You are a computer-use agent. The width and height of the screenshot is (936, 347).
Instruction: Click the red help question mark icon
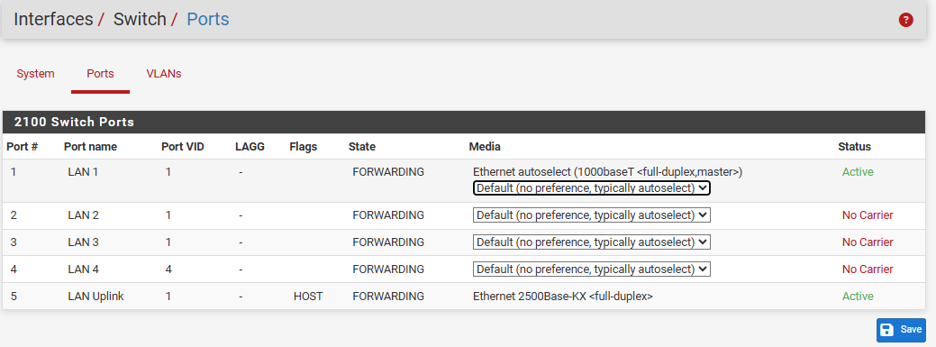[905, 21]
